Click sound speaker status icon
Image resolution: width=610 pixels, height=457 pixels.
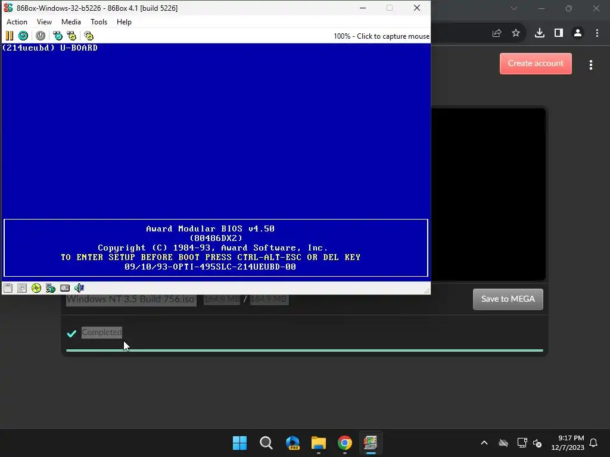79,288
